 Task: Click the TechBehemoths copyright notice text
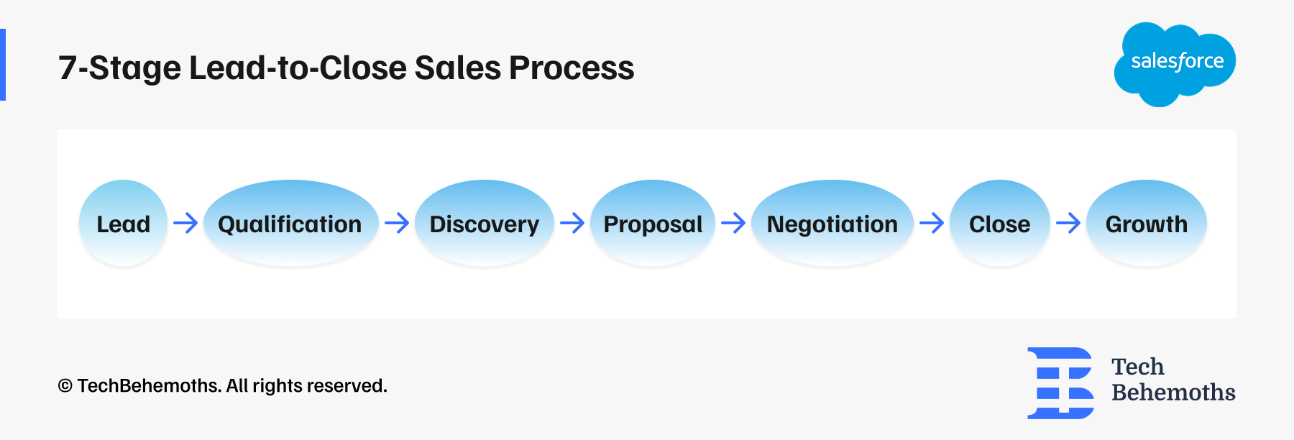pos(223,386)
